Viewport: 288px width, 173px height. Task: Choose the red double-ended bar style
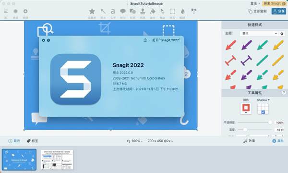pyautogui.click(x=230, y=61)
